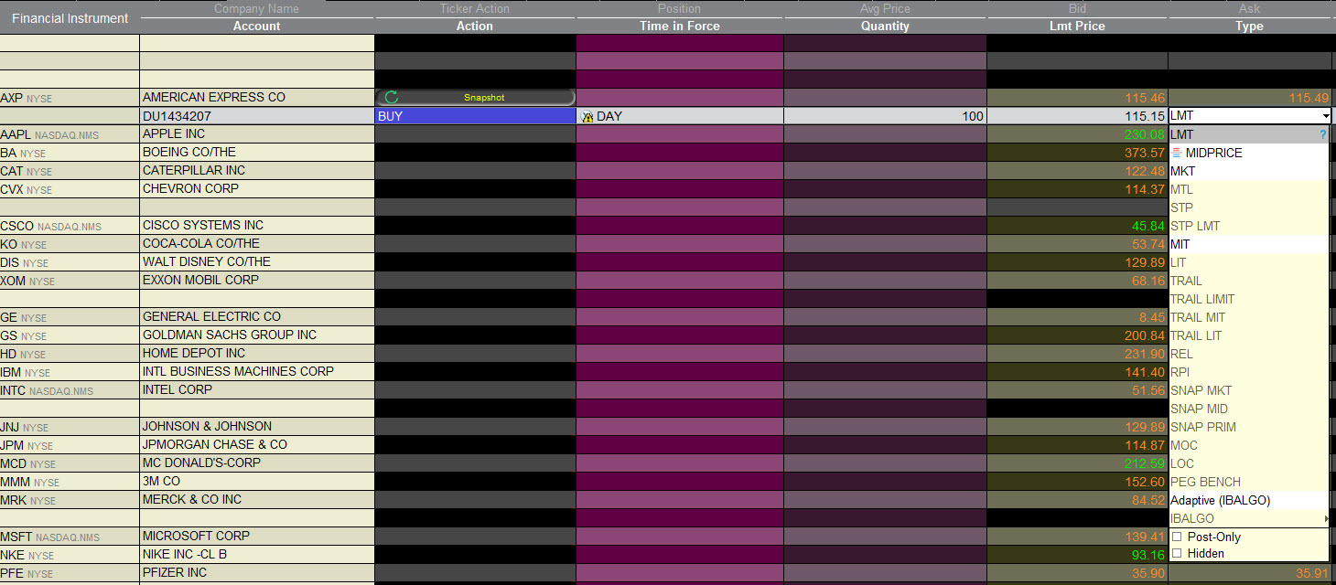Click the Financial Instrument column header

(70, 17)
